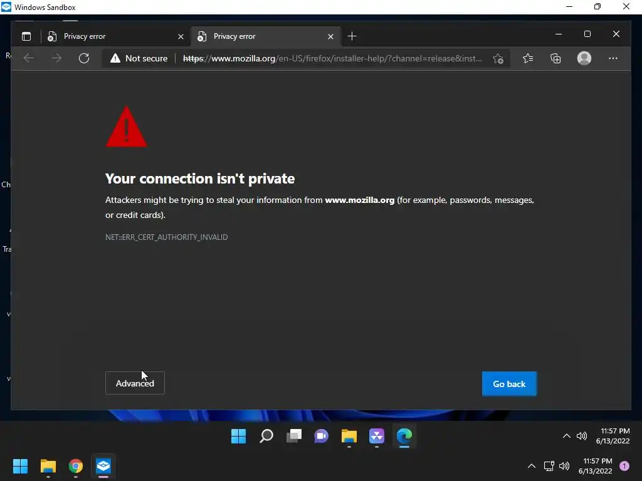
Task: Select the second Privacy error tab
Action: (x=266, y=36)
